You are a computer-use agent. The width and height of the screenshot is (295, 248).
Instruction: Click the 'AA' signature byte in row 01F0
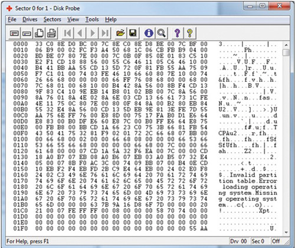pyautogui.click(x=204, y=229)
